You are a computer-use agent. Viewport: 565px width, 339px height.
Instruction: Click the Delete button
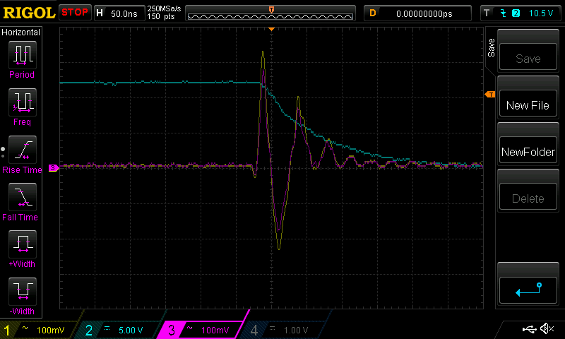tap(528, 197)
